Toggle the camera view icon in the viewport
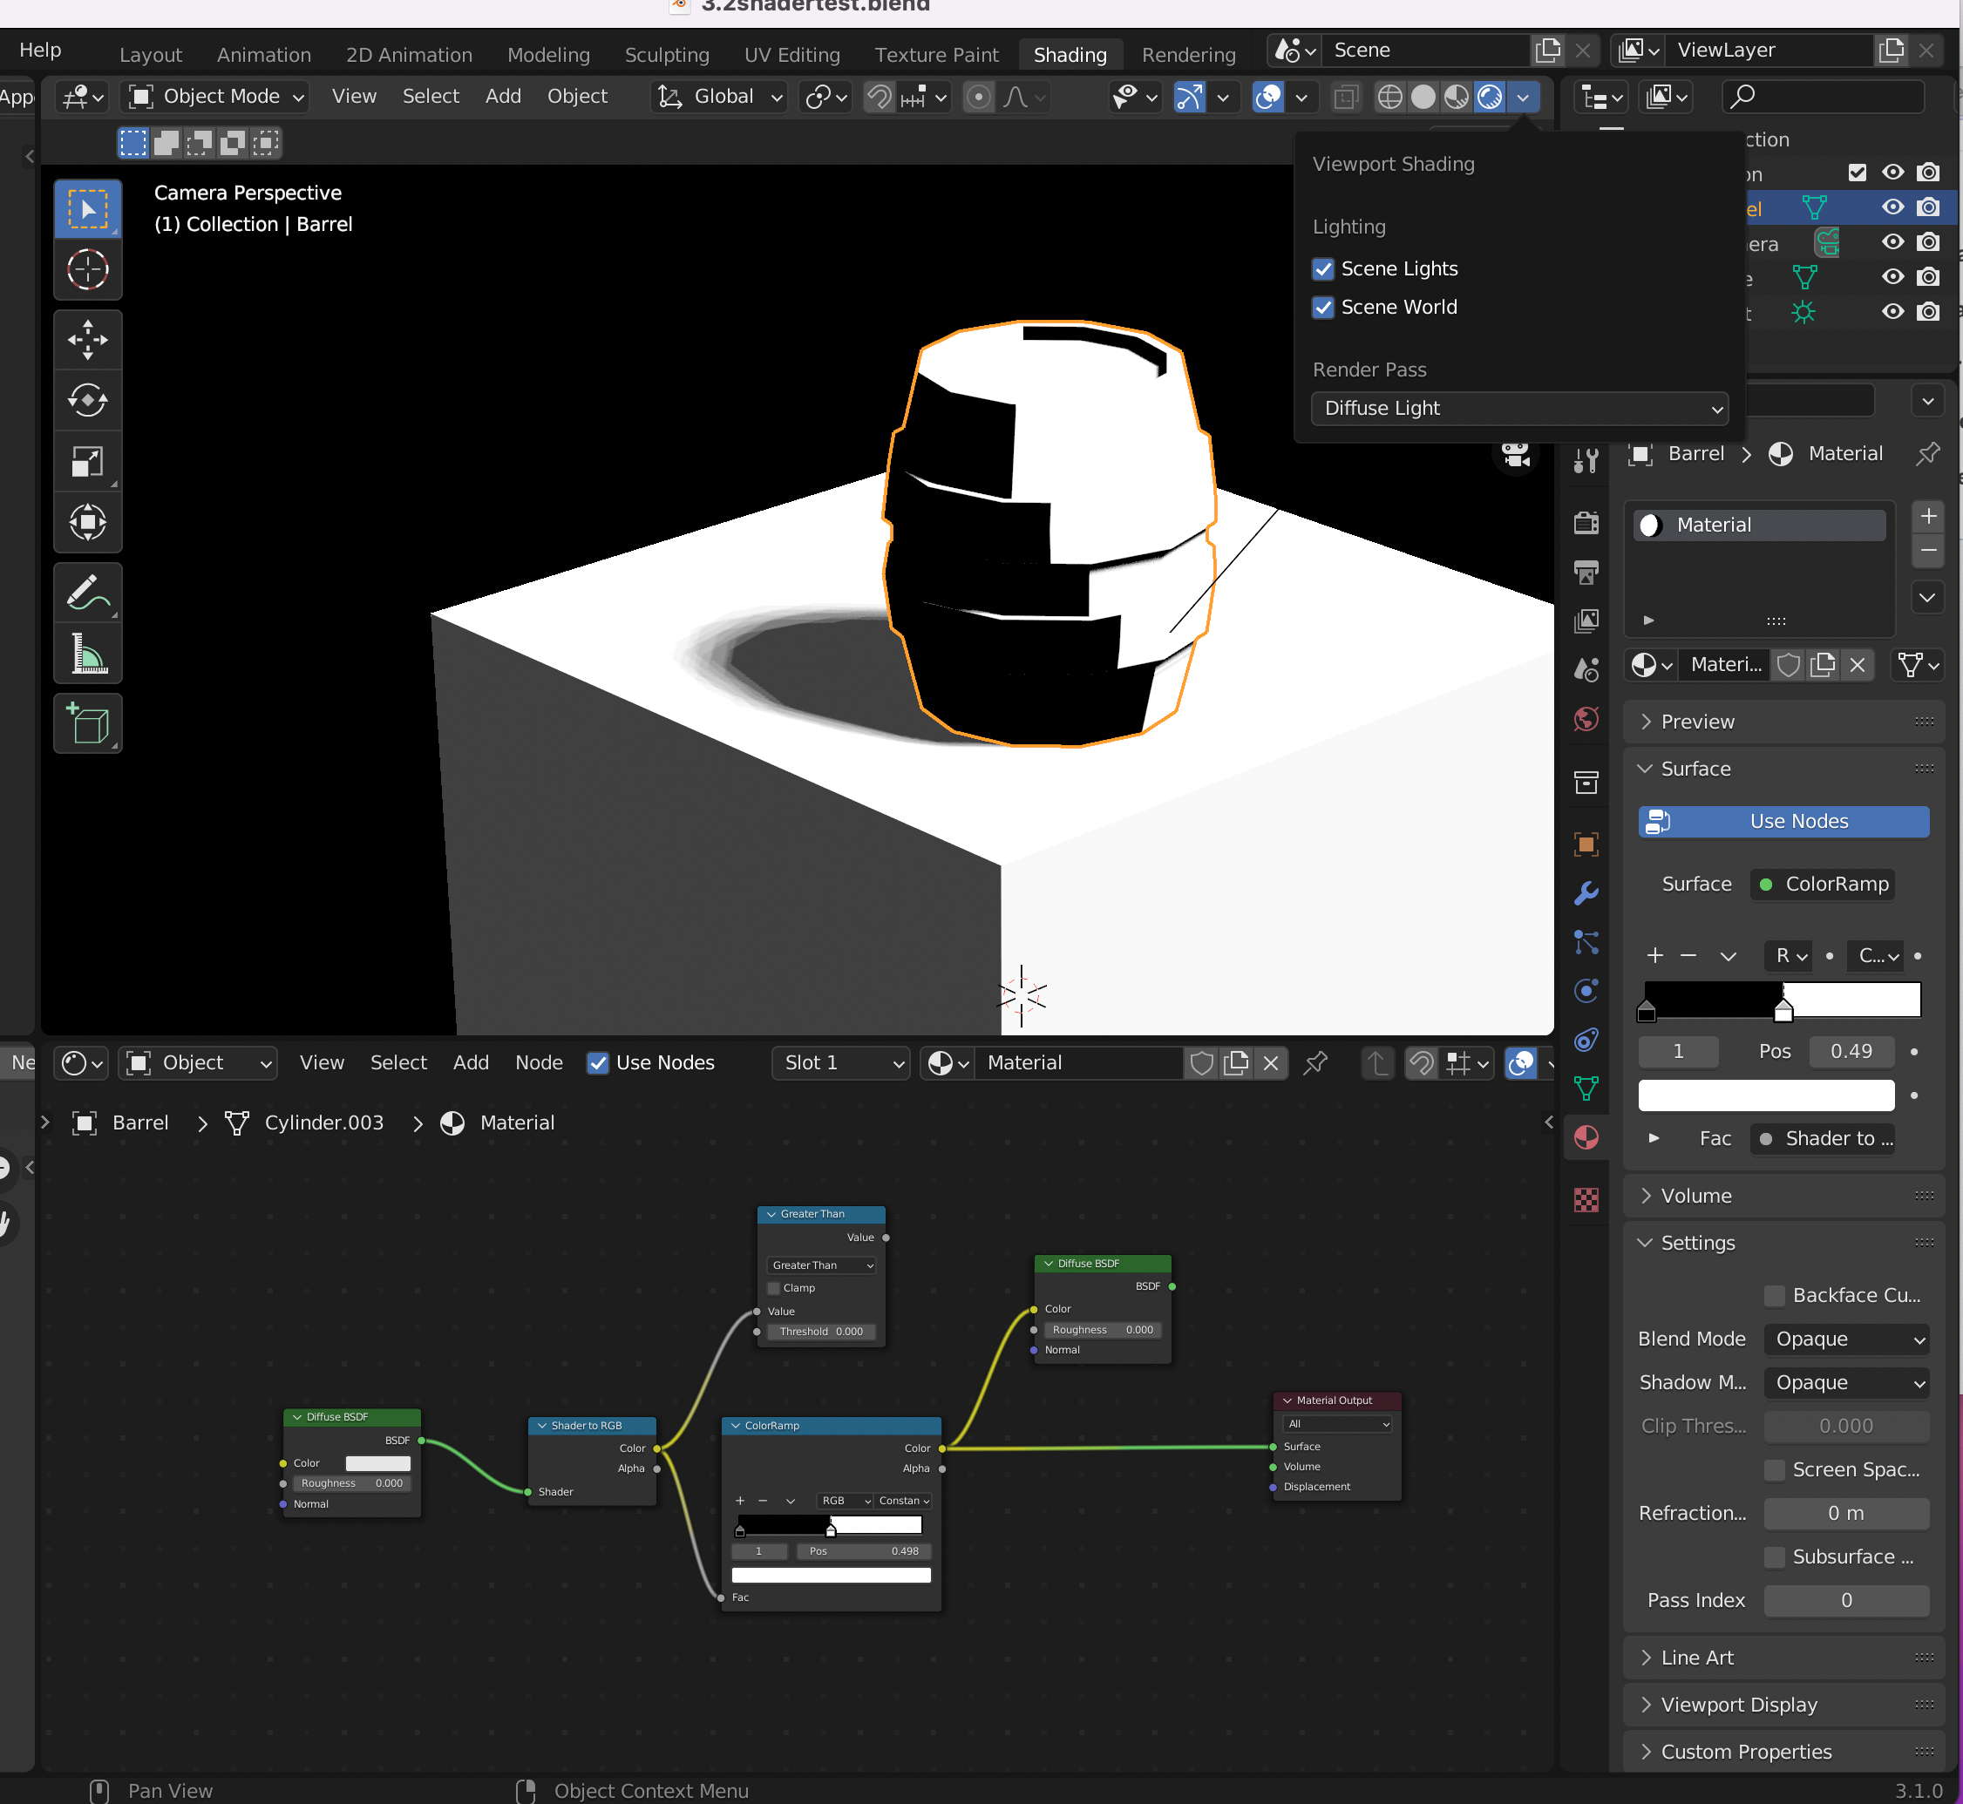Viewport: 1963px width, 1804px height. pos(1515,453)
